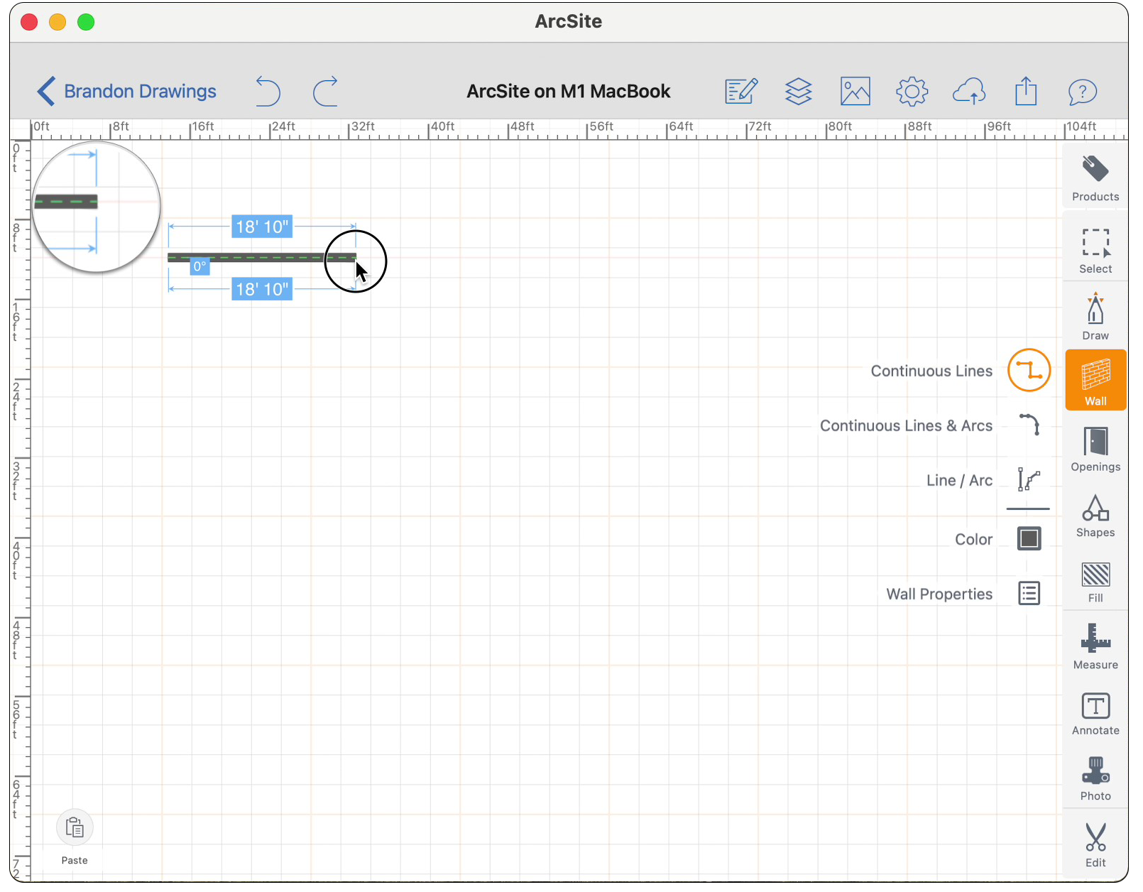Click the drawn wall segment on canvas
The width and height of the screenshot is (1143, 892).
[x=261, y=258]
